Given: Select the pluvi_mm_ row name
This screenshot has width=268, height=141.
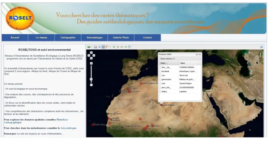Looking at the screenshot, I should pos(166,87).
